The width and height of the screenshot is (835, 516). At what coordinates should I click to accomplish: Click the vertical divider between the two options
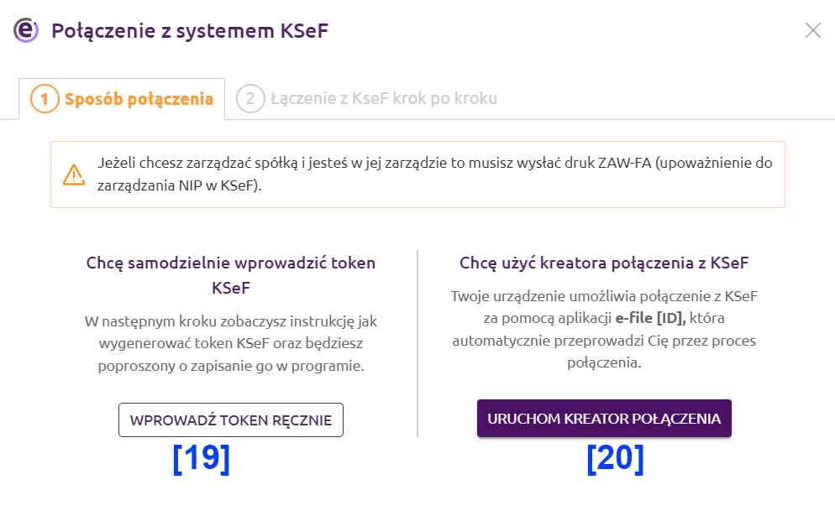[417, 344]
